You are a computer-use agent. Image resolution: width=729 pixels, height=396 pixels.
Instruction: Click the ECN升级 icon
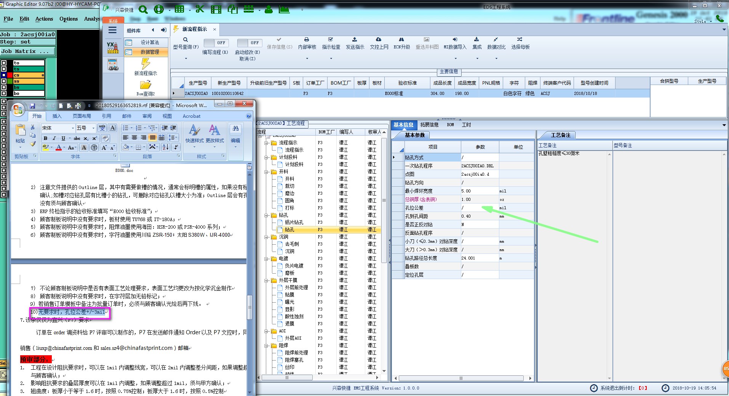click(x=401, y=39)
